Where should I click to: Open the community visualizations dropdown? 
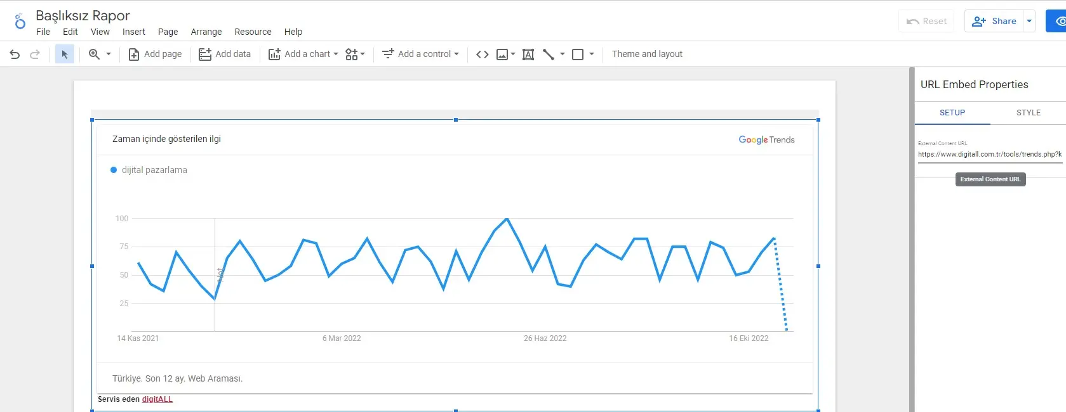pyautogui.click(x=355, y=55)
